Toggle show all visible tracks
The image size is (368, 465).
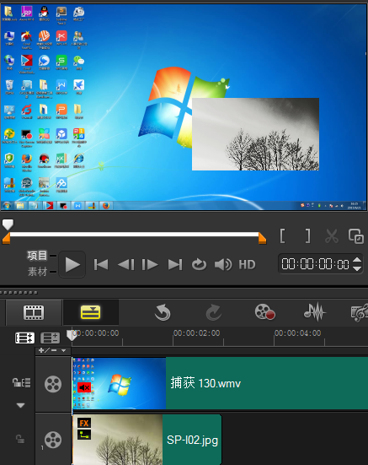coord(25,338)
